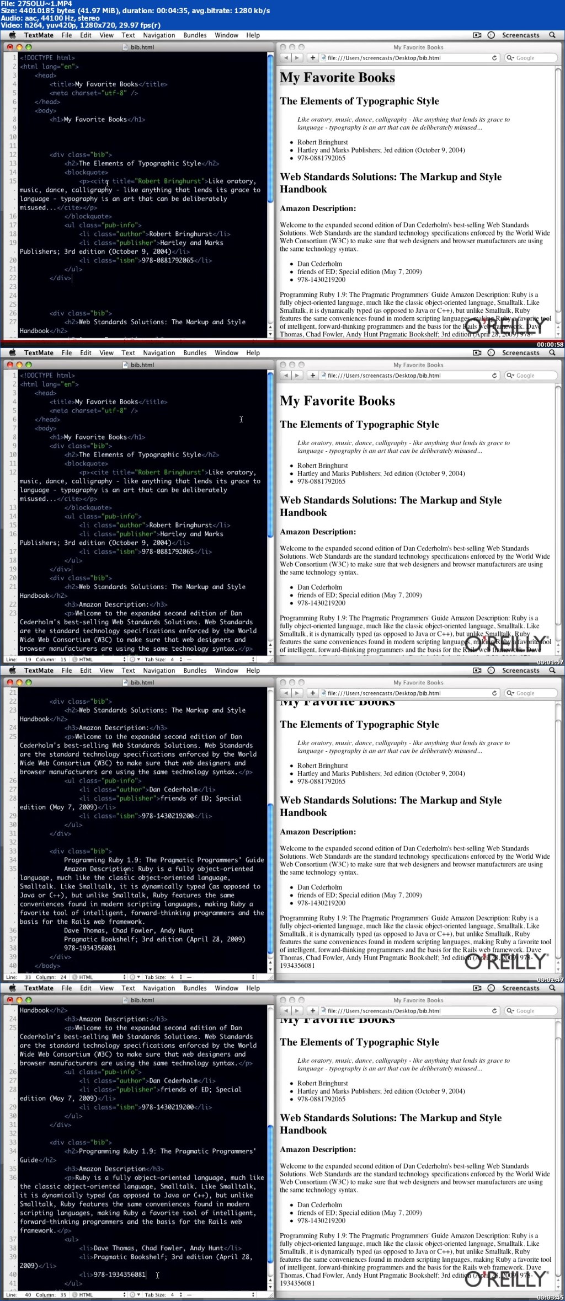Click add-bookmark plus button in 00:00:58 frame

tap(312, 58)
